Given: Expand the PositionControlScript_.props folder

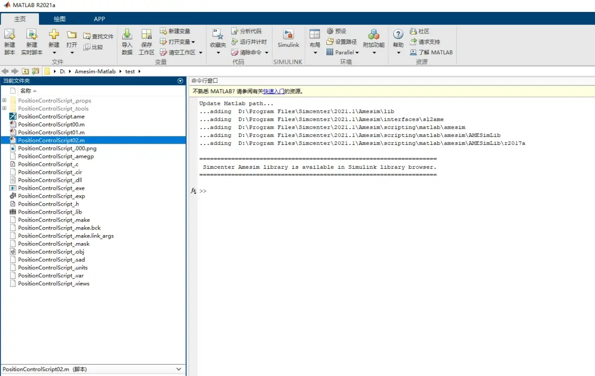Looking at the screenshot, I should 4,100.
